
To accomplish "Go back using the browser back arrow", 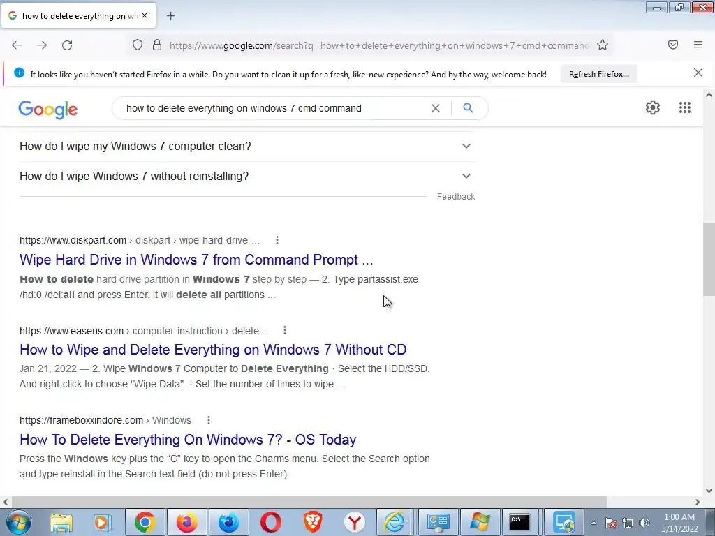I will click(x=17, y=45).
